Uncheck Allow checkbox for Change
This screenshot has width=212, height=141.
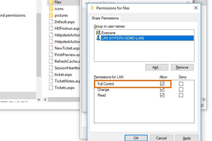click(x=162, y=90)
